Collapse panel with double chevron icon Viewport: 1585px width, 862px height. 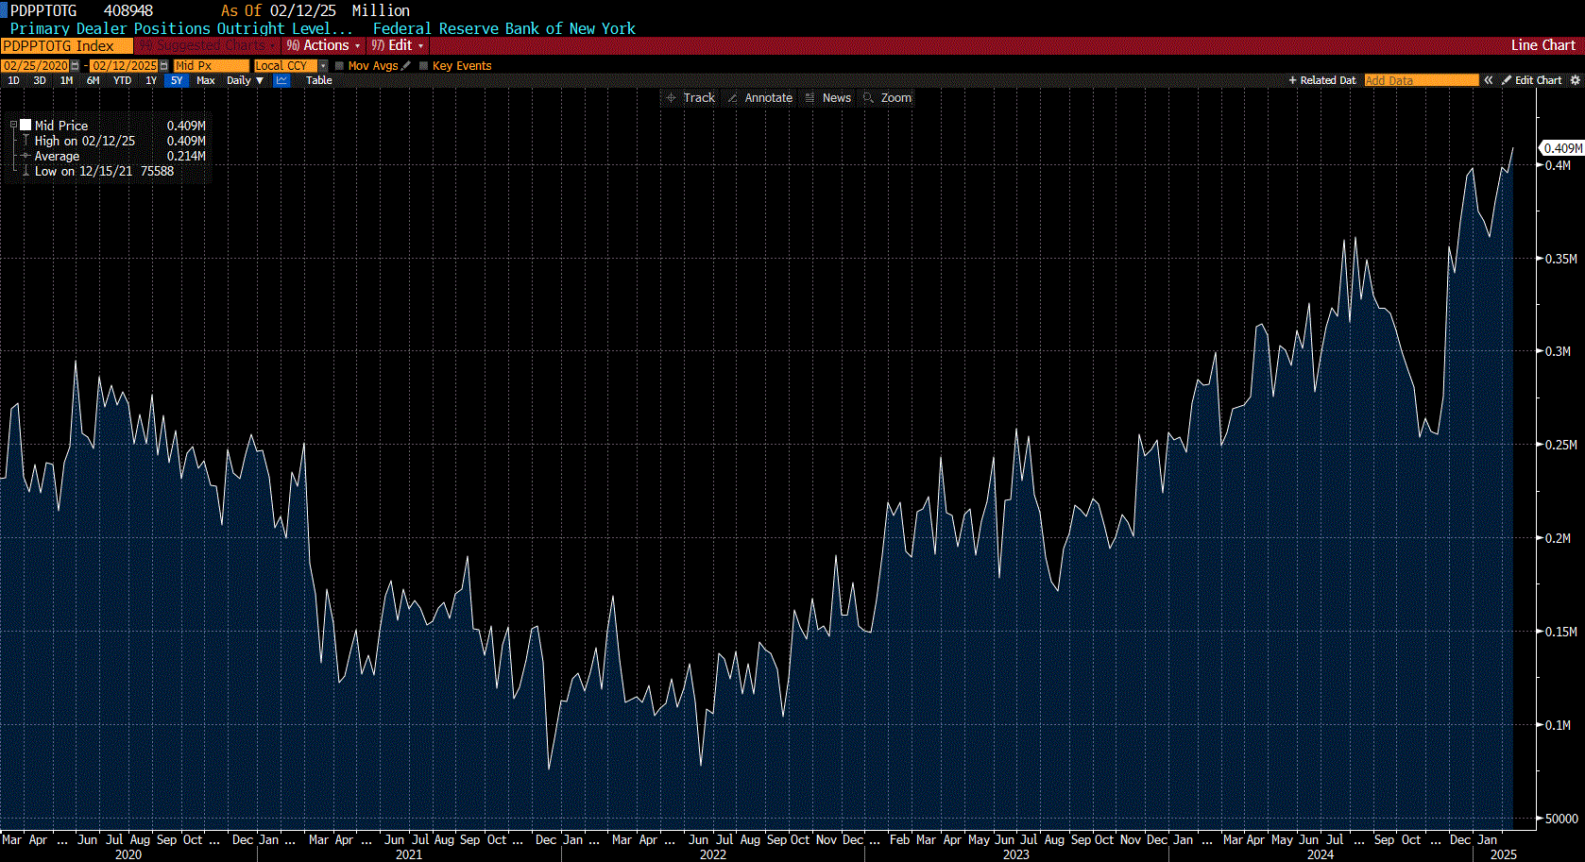point(1489,80)
